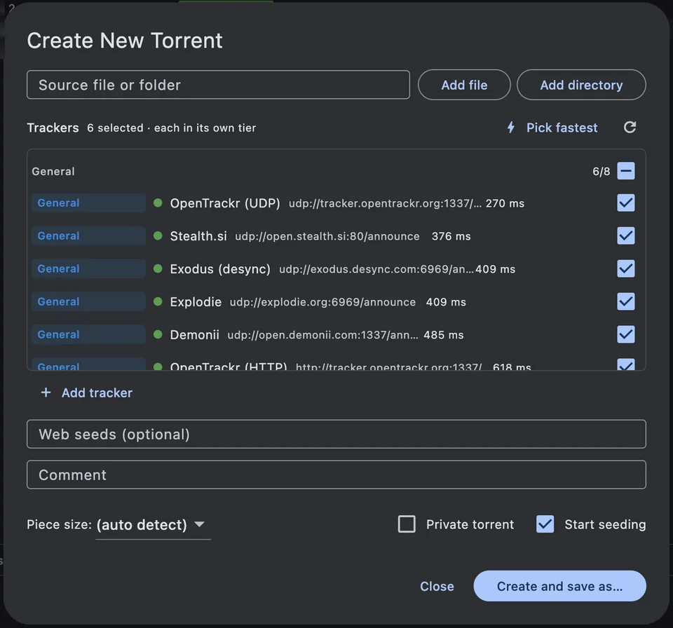Screen dimensions: 673x628
Task: Uncheck the Stealth.si tracker
Action: (626, 235)
